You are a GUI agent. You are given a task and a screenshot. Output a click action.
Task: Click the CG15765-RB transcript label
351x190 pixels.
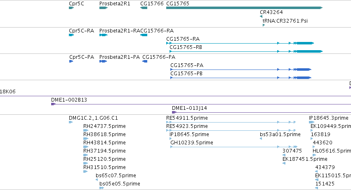186,47
